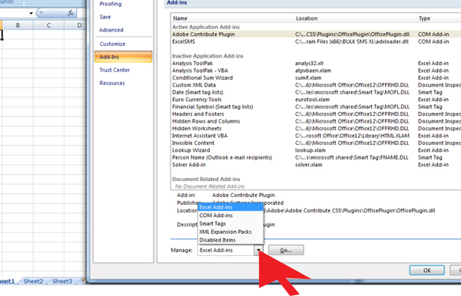Select Analysis ToolPak - VBA row
This screenshot has height=296, width=461.
316,71
